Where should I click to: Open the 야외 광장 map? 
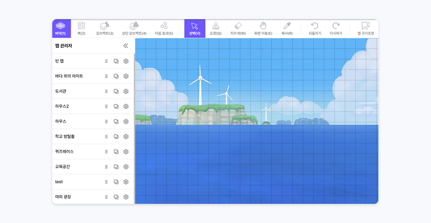click(x=93, y=197)
